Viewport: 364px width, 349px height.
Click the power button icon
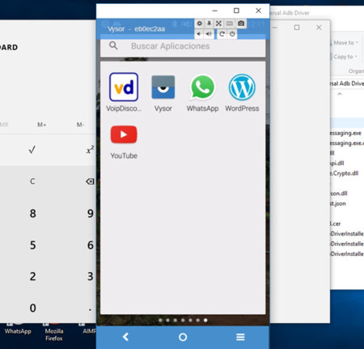point(232,34)
